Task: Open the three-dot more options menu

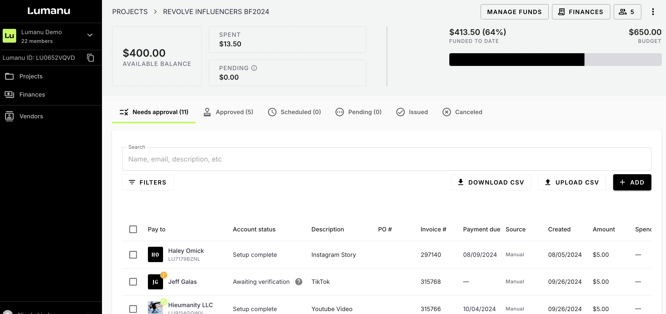Action: pos(653,12)
